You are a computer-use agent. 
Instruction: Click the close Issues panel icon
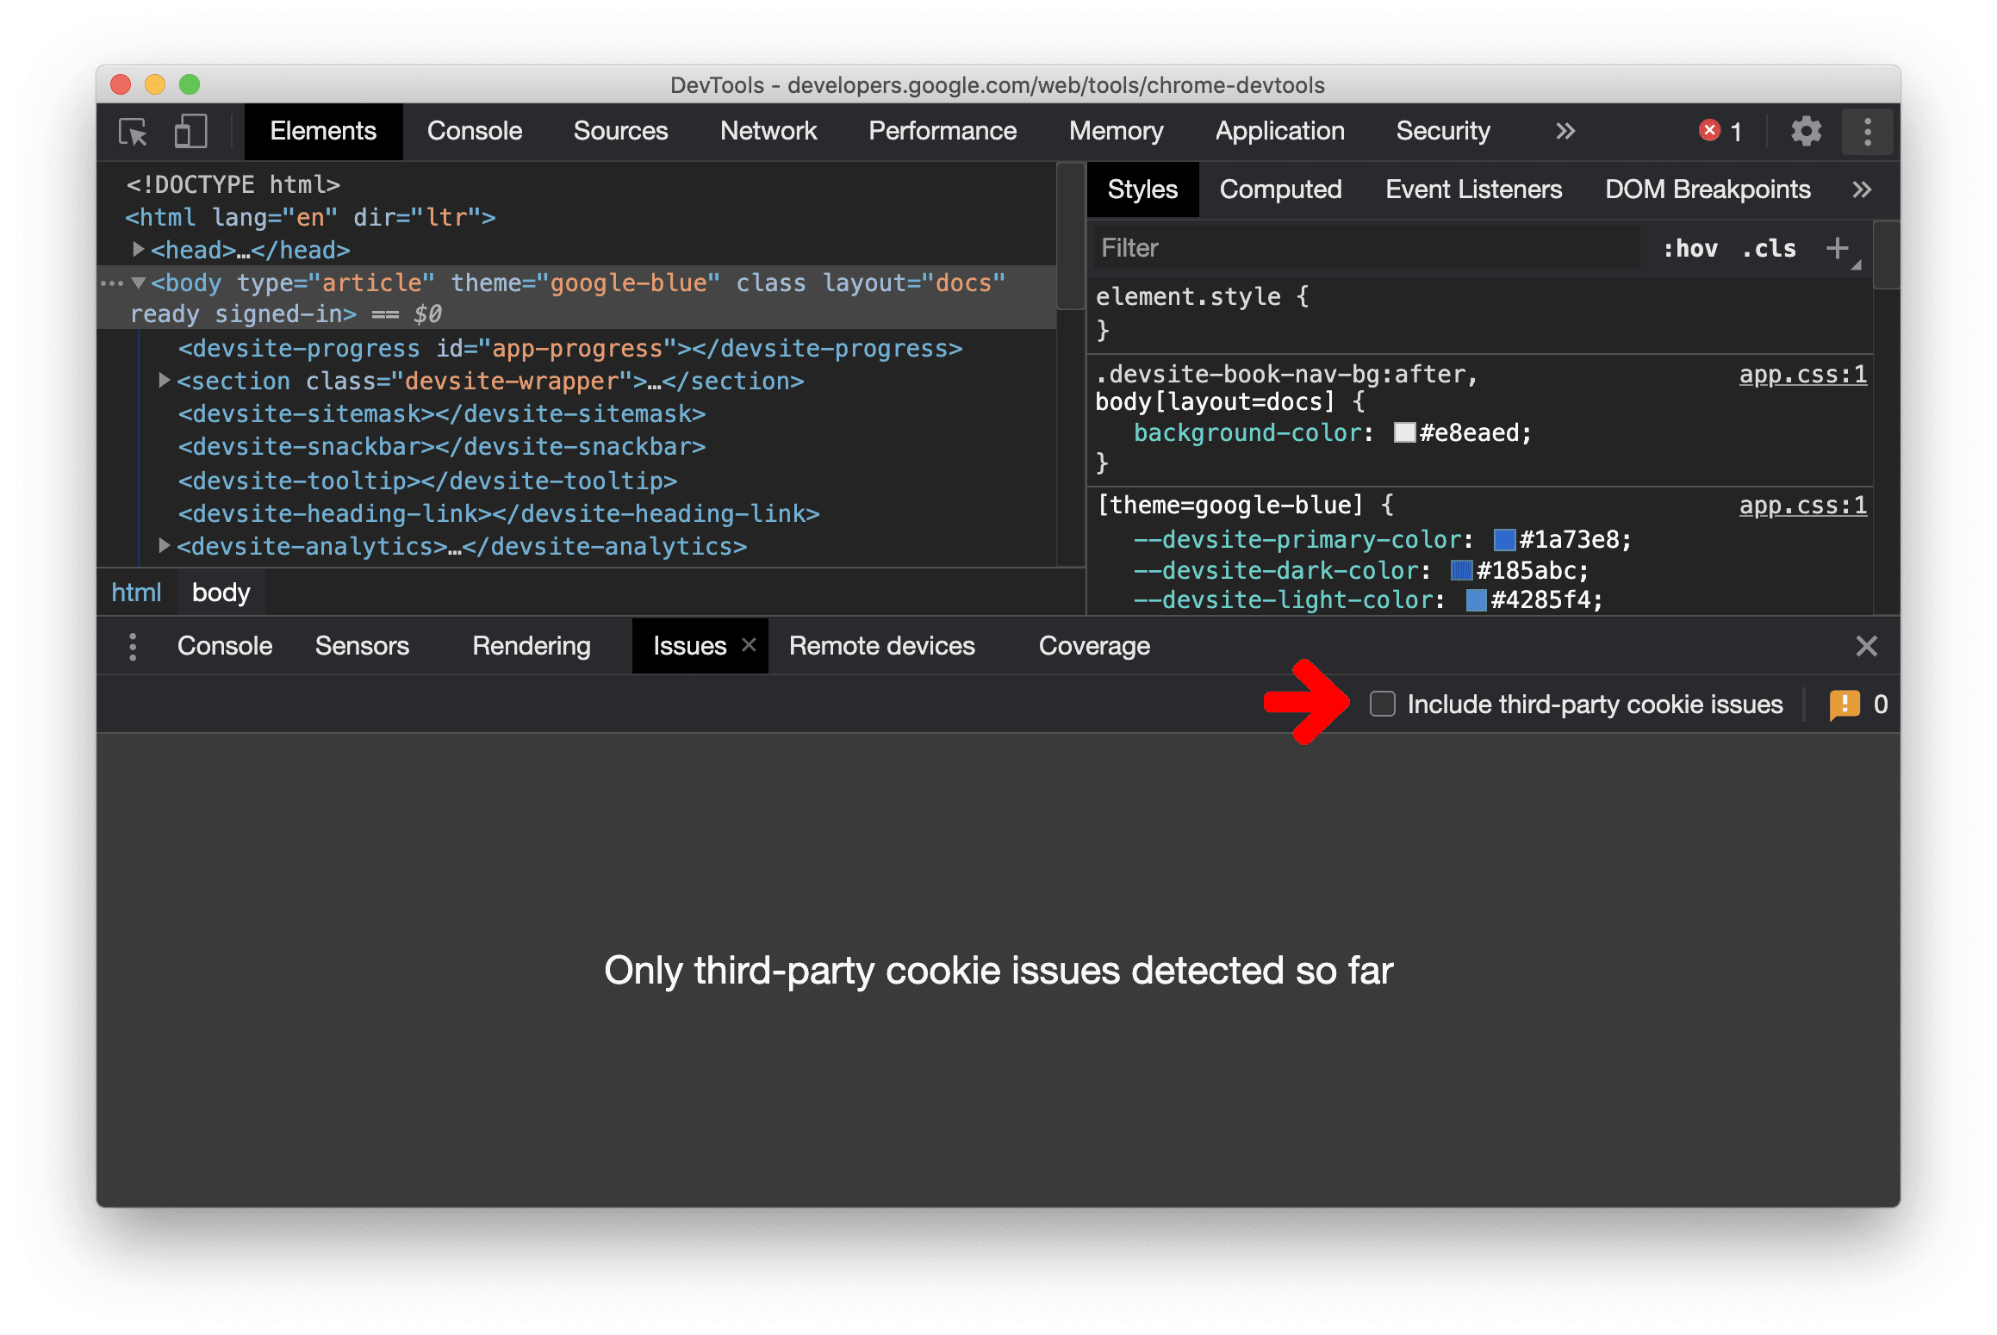point(750,647)
